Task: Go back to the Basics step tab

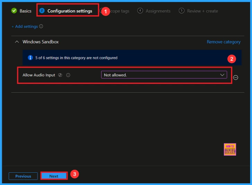Action: coord(25,11)
